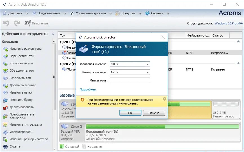The image size is (244, 152).
Task: Click the Диск 1 green usage bar
Action: [x=189, y=104]
